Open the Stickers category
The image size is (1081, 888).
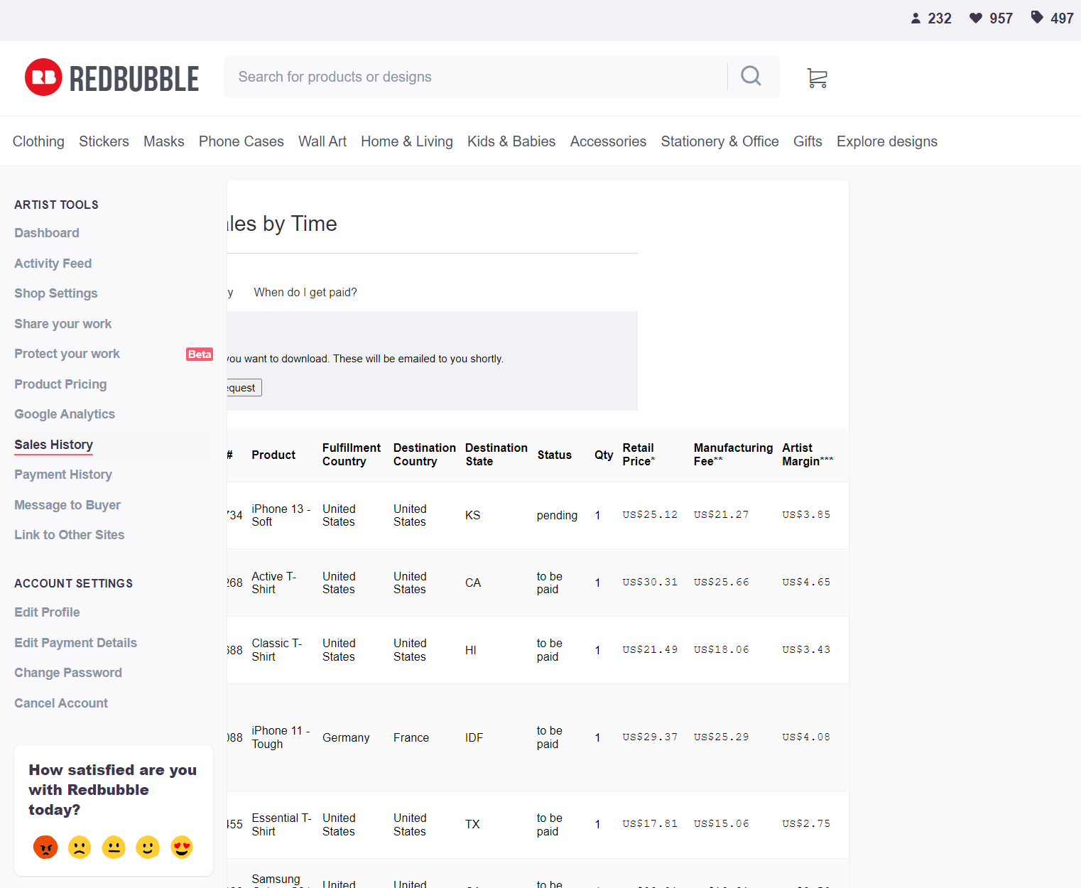pyautogui.click(x=104, y=141)
